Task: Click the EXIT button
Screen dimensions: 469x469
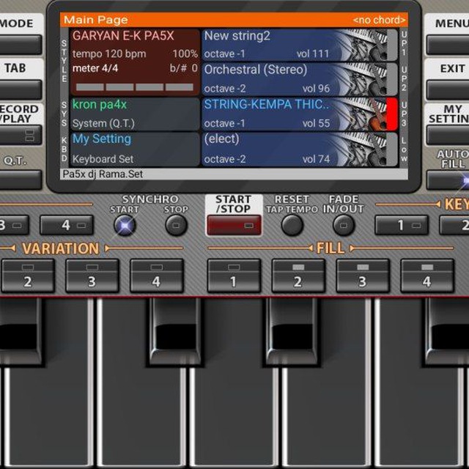Action: coord(448,89)
